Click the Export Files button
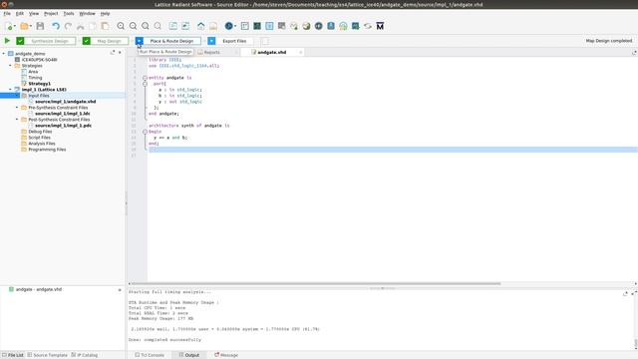 click(x=234, y=41)
